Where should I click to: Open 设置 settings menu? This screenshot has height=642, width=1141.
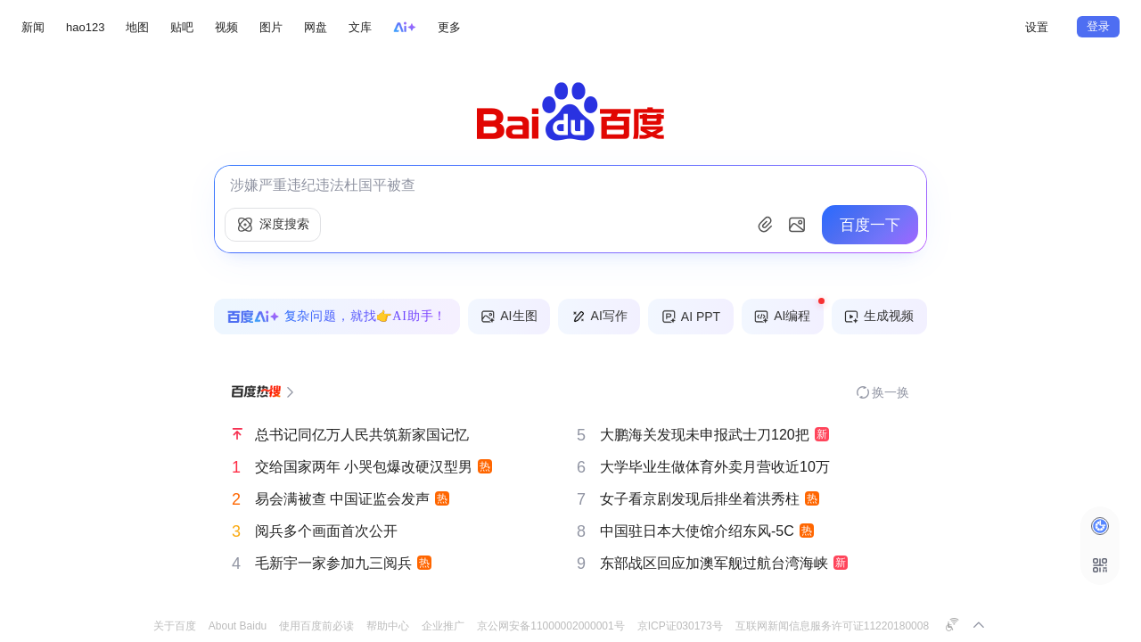[x=1037, y=28]
